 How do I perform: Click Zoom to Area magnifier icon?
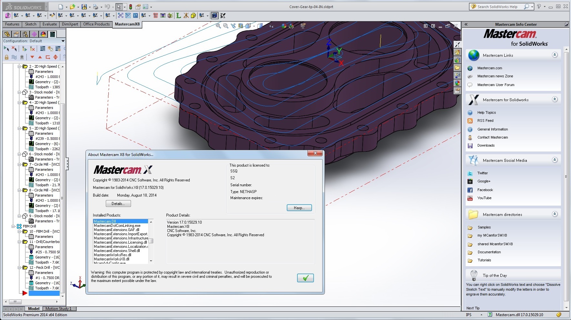(x=225, y=26)
